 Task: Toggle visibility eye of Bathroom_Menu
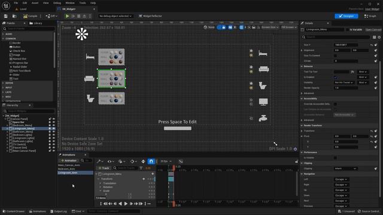[x=54, y=131]
